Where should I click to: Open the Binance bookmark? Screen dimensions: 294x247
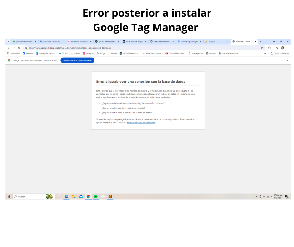(113, 53)
